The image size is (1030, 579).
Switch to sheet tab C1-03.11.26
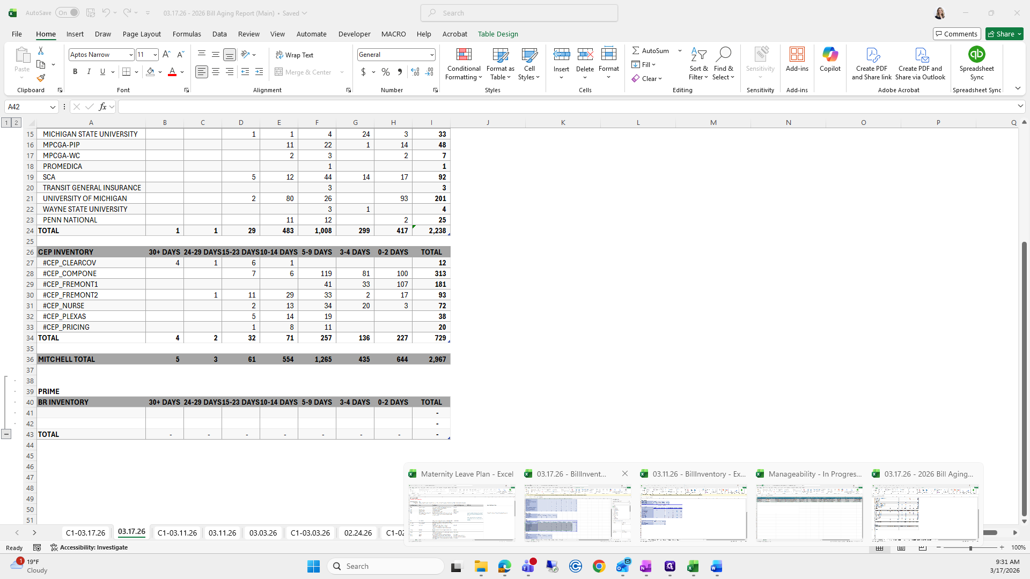pyautogui.click(x=177, y=533)
